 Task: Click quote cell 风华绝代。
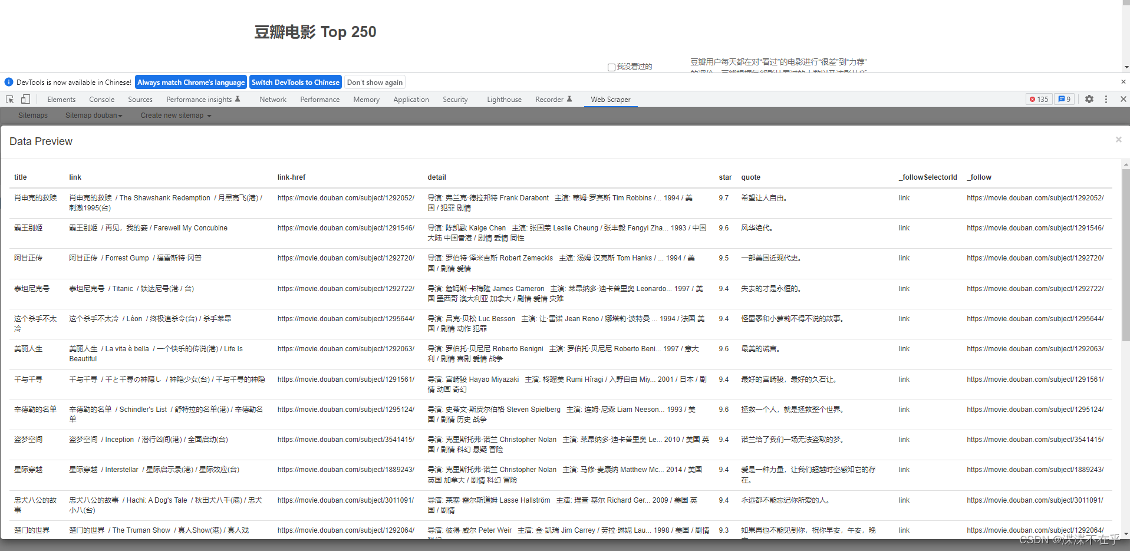757,228
